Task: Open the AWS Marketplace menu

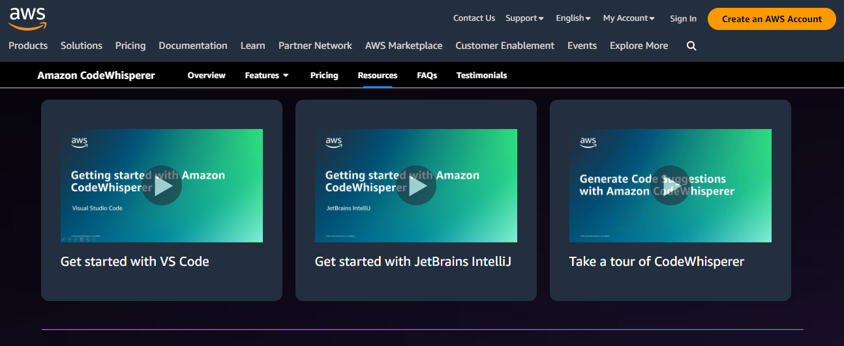Action: click(404, 46)
